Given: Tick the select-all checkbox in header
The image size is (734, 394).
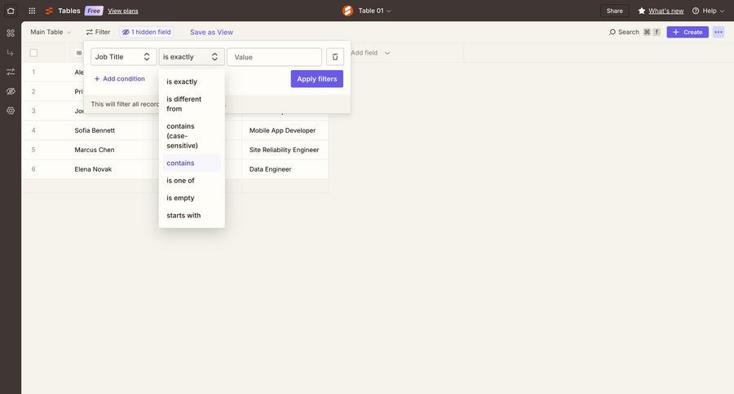Looking at the screenshot, I should 33,53.
